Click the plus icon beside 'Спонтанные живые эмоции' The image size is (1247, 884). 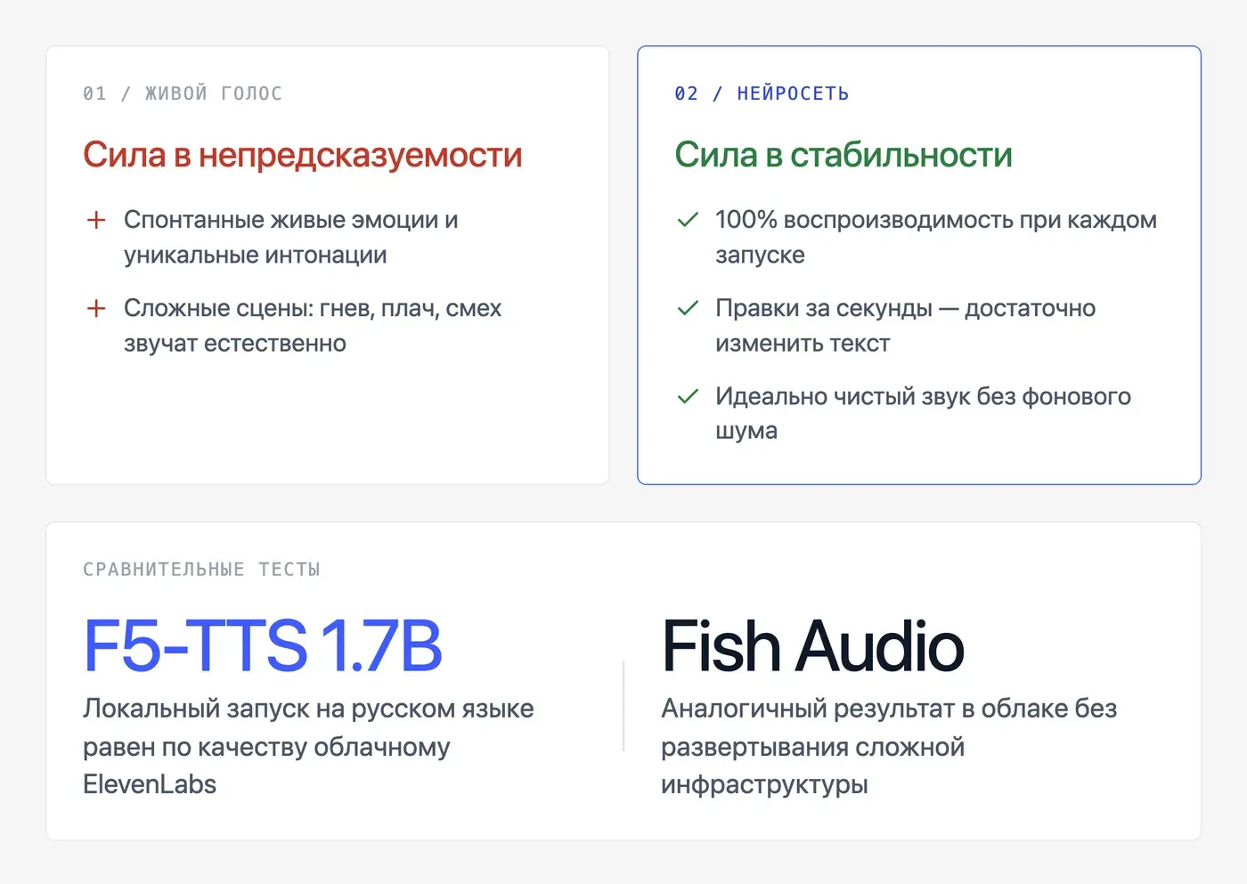click(x=96, y=220)
